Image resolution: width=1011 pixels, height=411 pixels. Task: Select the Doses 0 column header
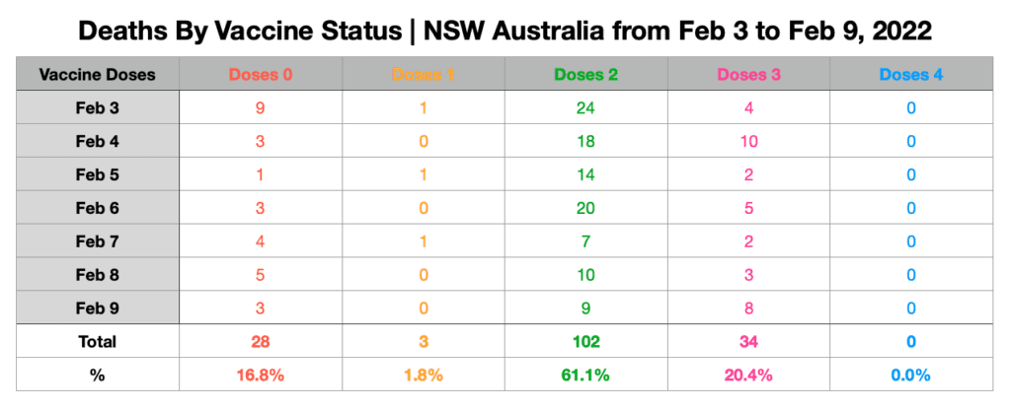click(261, 75)
